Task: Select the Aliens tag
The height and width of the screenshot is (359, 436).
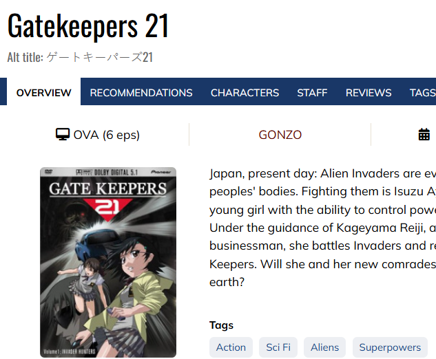Action: [x=325, y=347]
